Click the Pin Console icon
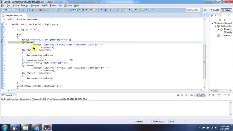Viewport: 233px width, 131px height. tap(209, 95)
